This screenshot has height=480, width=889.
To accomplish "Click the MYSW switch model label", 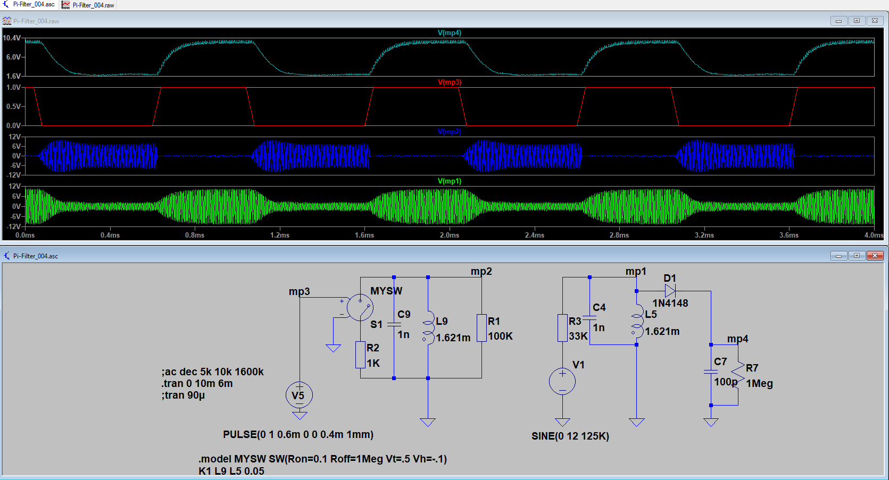I will tap(386, 291).
